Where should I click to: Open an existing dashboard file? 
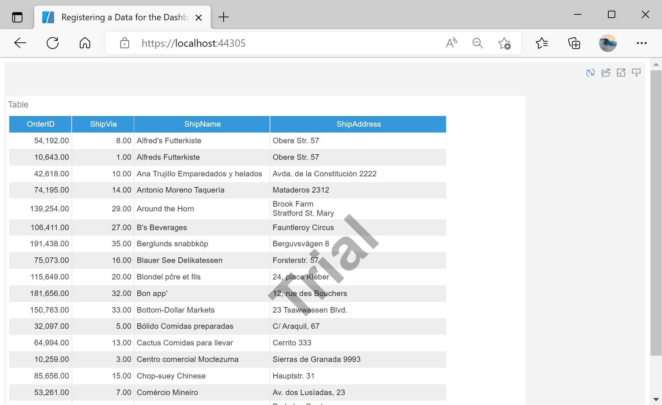coord(606,73)
